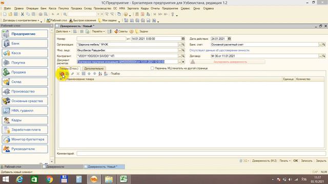Viewport: 328px width, 184px height.
Task: Click into the Комментарий input field
Action: coord(201,153)
